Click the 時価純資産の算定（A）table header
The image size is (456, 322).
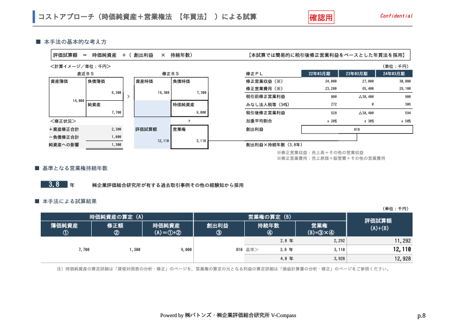117,217
